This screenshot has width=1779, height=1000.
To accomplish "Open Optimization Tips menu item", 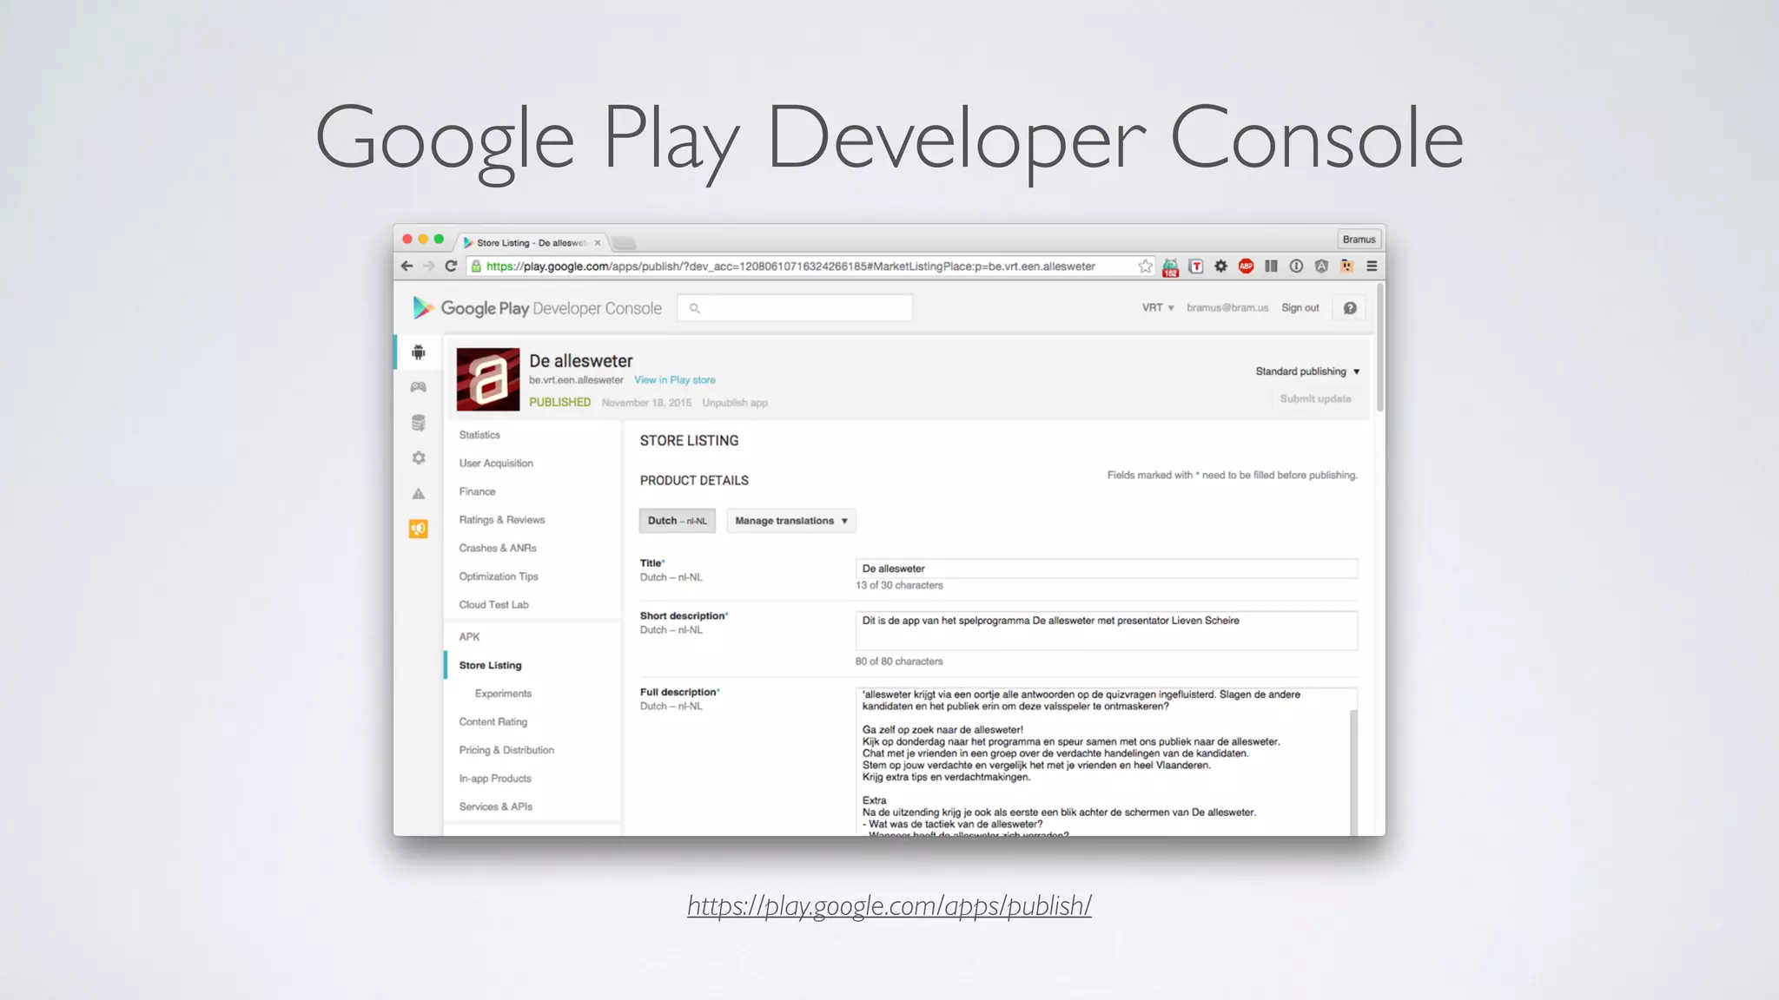I will click(x=499, y=576).
